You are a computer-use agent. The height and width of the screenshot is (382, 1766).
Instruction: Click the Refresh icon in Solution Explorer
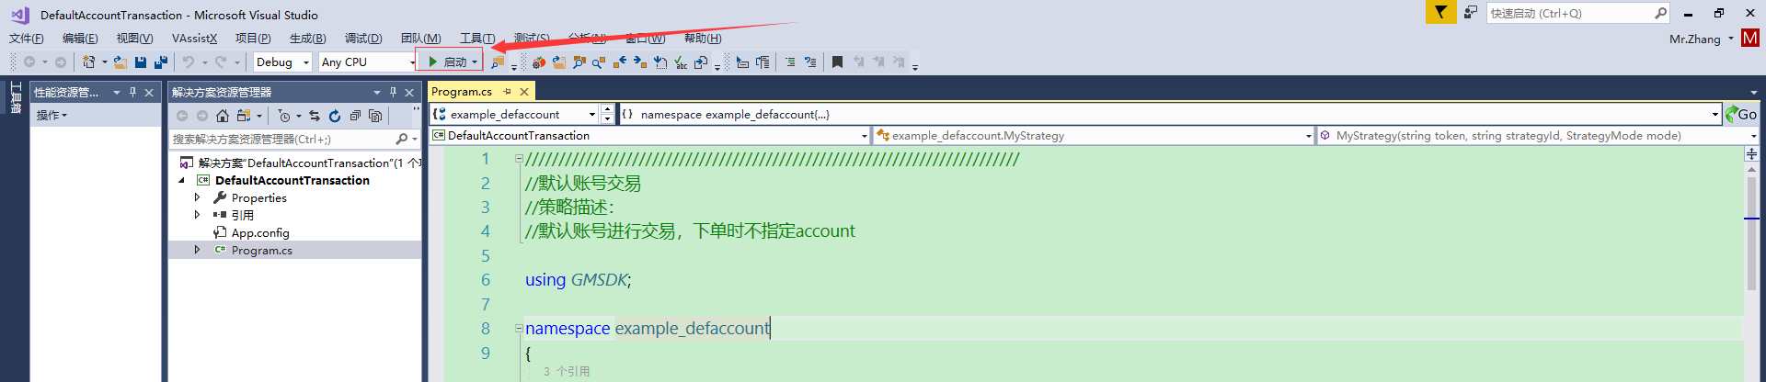pyautogui.click(x=335, y=116)
